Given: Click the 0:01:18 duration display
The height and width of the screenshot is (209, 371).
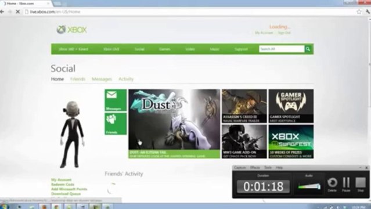Looking at the screenshot, I should (x=264, y=186).
